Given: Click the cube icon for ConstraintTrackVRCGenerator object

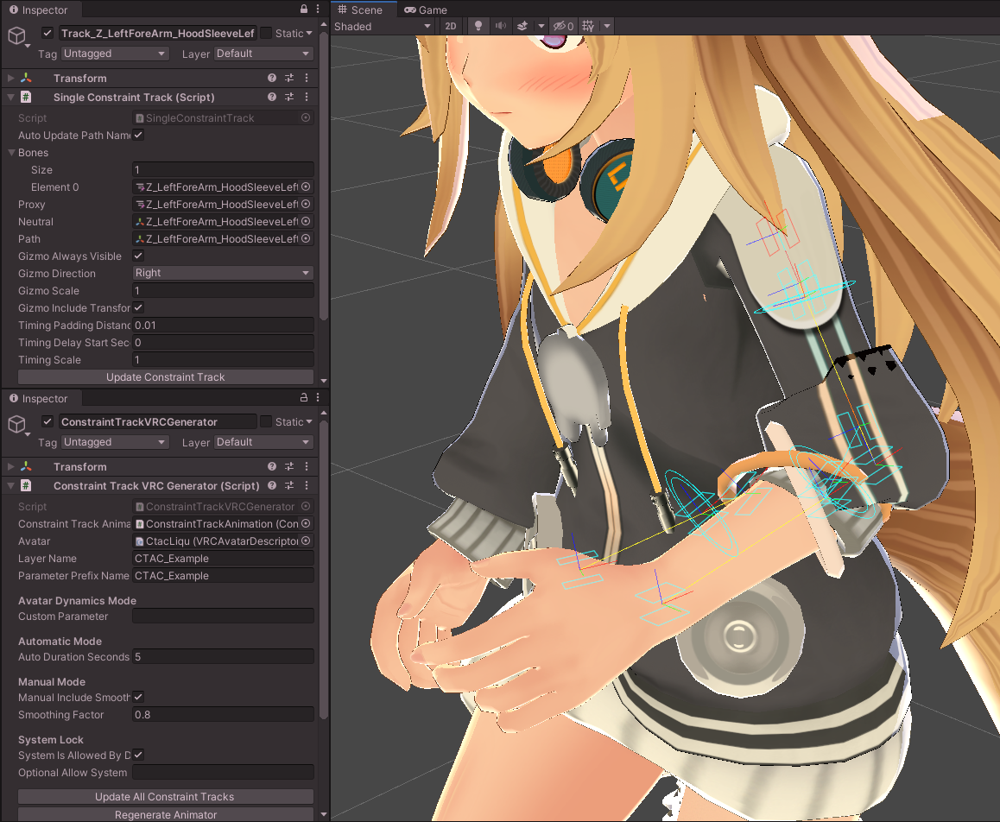Looking at the screenshot, I should click(x=17, y=423).
